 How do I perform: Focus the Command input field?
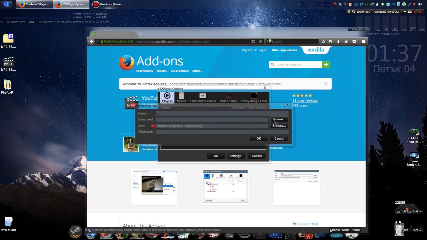tap(212, 119)
